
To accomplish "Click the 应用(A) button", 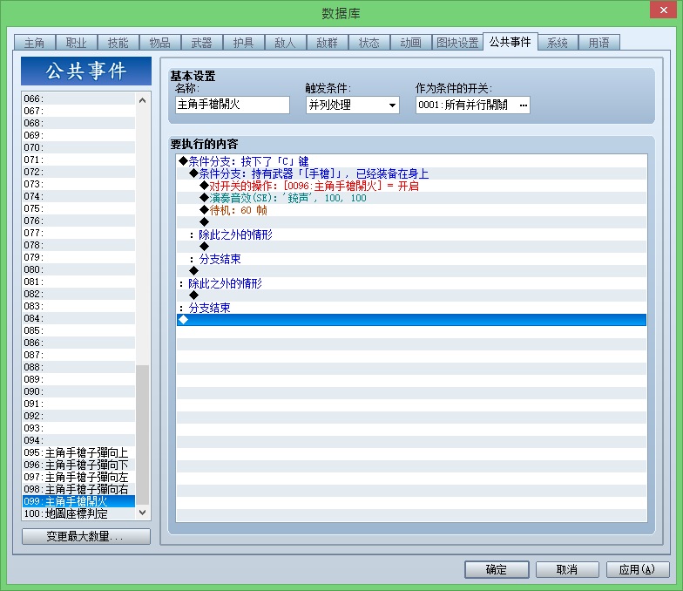I will (638, 569).
